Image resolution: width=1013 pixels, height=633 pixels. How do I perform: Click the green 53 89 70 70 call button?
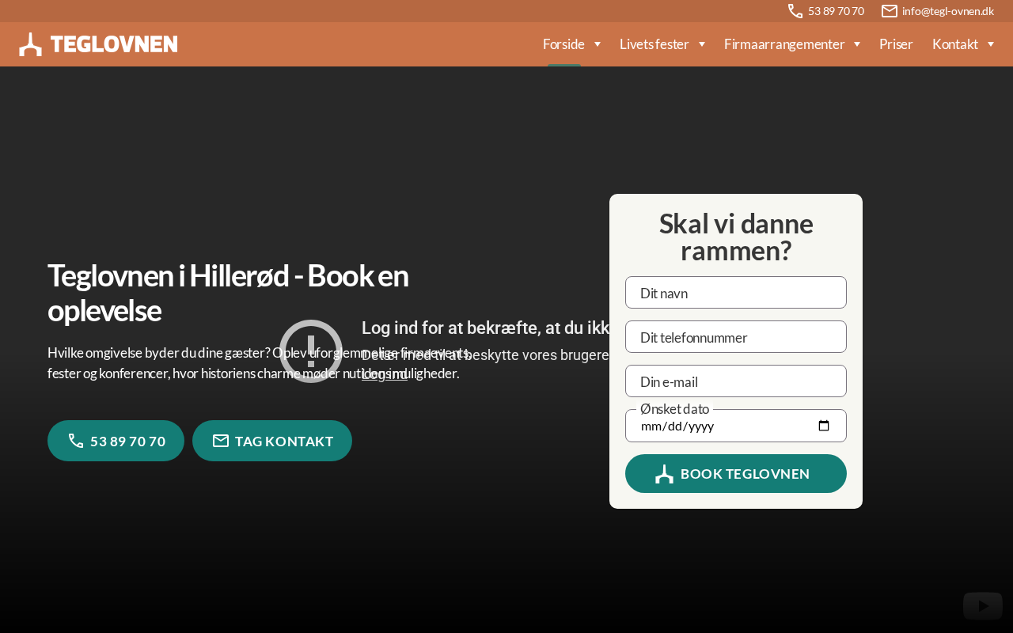click(x=116, y=441)
